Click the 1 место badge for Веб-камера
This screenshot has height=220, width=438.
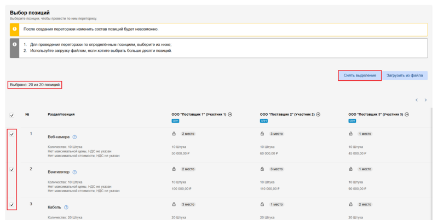coord(365,134)
